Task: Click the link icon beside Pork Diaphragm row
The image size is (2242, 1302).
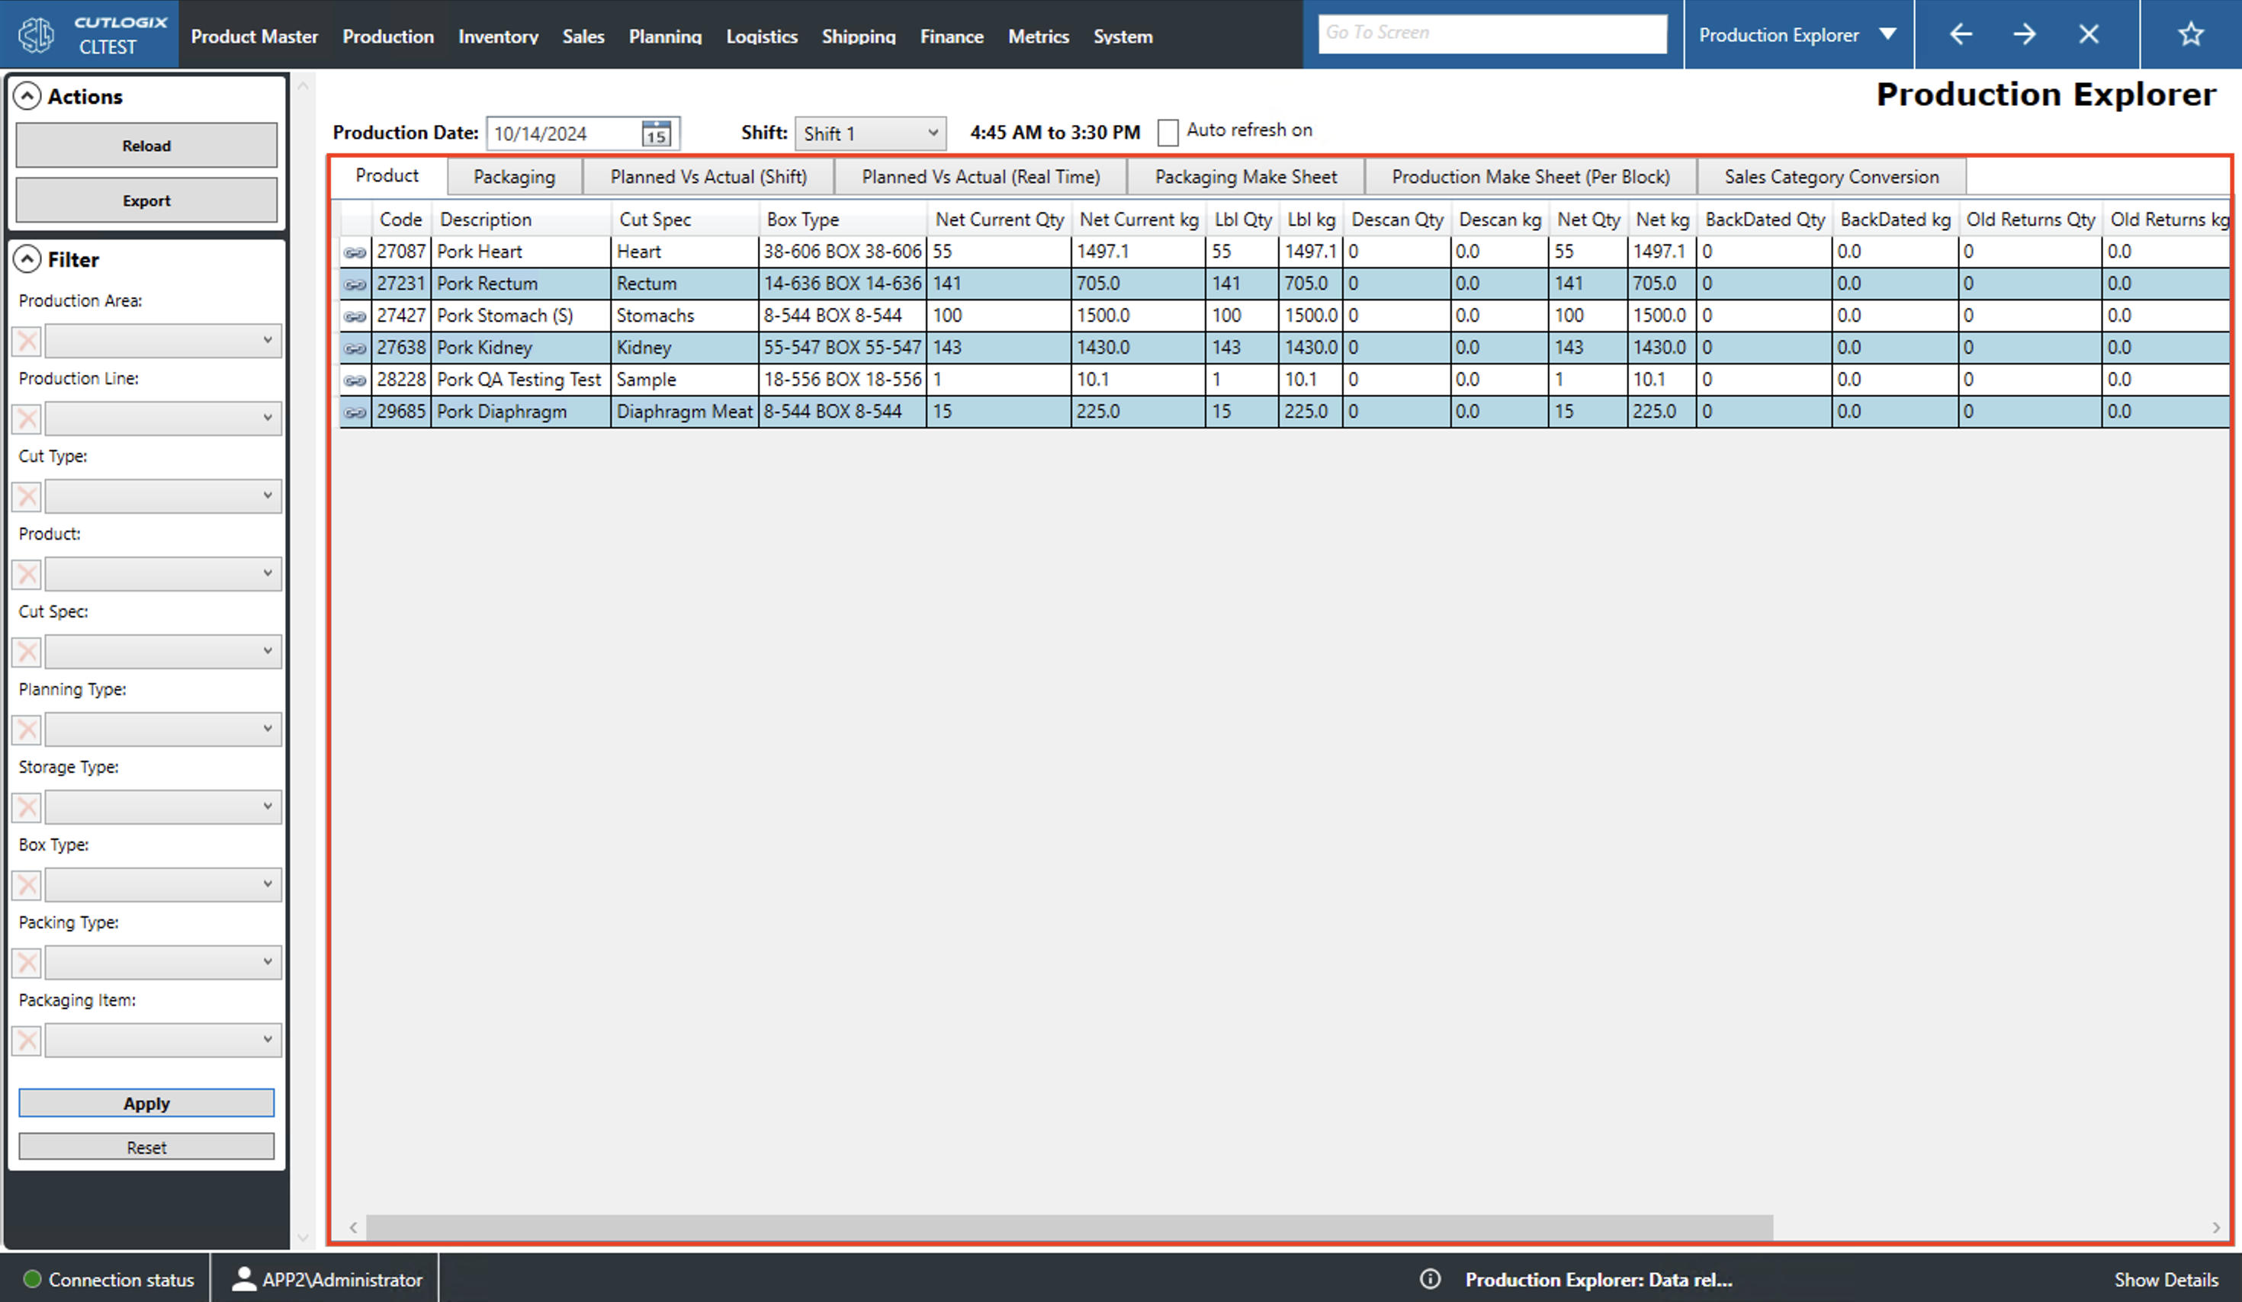Action: [355, 411]
